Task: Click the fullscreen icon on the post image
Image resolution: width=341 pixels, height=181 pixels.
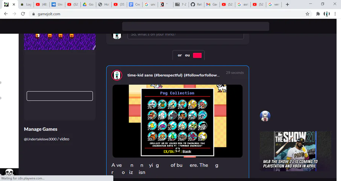Action: (x=178, y=150)
